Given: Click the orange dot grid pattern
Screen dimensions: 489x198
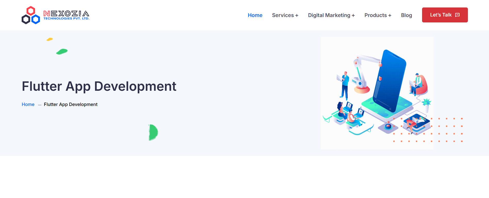Looking at the screenshot, I should pos(447,130).
